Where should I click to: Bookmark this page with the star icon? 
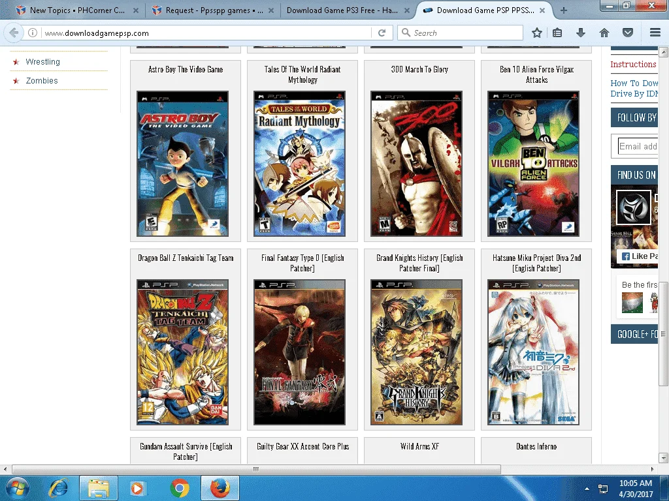tap(537, 33)
